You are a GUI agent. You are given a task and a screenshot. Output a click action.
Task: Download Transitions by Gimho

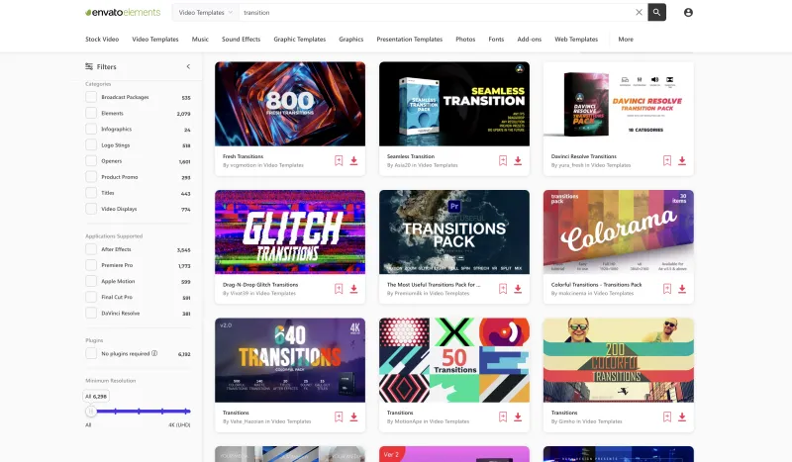point(682,417)
